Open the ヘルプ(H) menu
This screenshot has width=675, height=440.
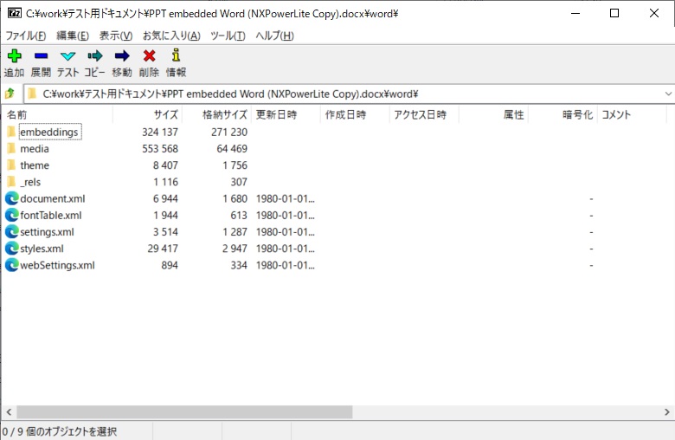click(274, 36)
